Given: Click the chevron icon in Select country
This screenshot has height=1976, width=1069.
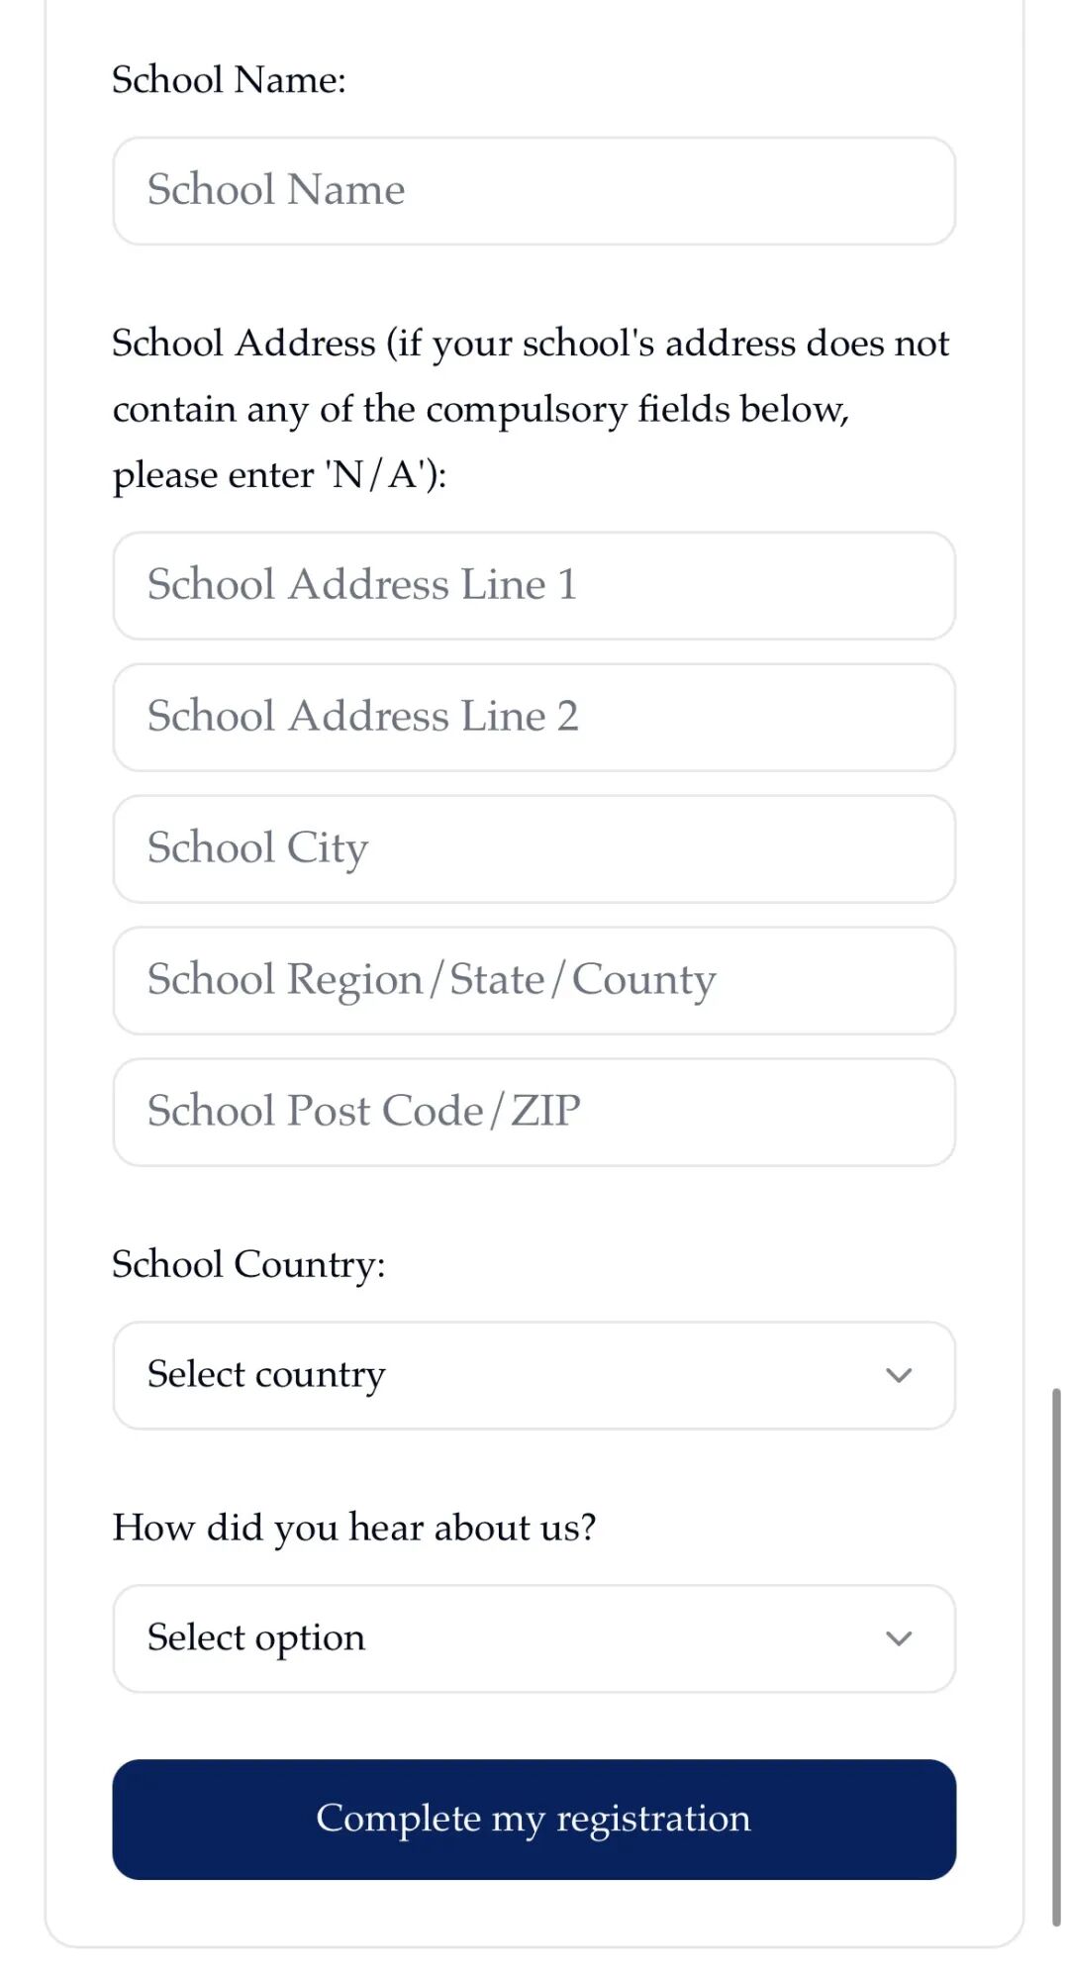Looking at the screenshot, I should 898,1375.
